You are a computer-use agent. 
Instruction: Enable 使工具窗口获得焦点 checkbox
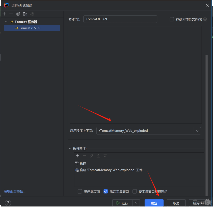pyautogui.click(x=135, y=192)
